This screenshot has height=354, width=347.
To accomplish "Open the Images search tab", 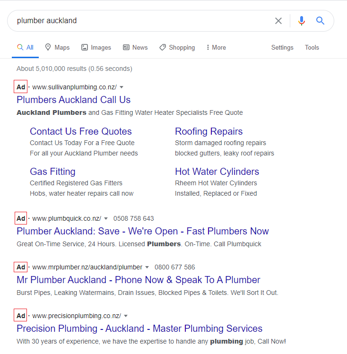I will coord(96,47).
